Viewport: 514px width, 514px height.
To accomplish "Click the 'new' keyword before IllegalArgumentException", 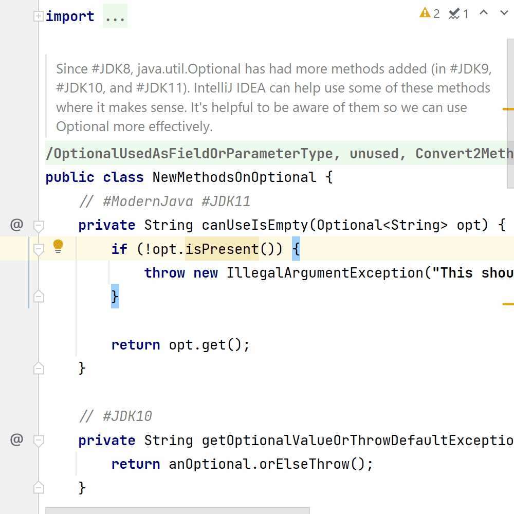I will pos(206,273).
